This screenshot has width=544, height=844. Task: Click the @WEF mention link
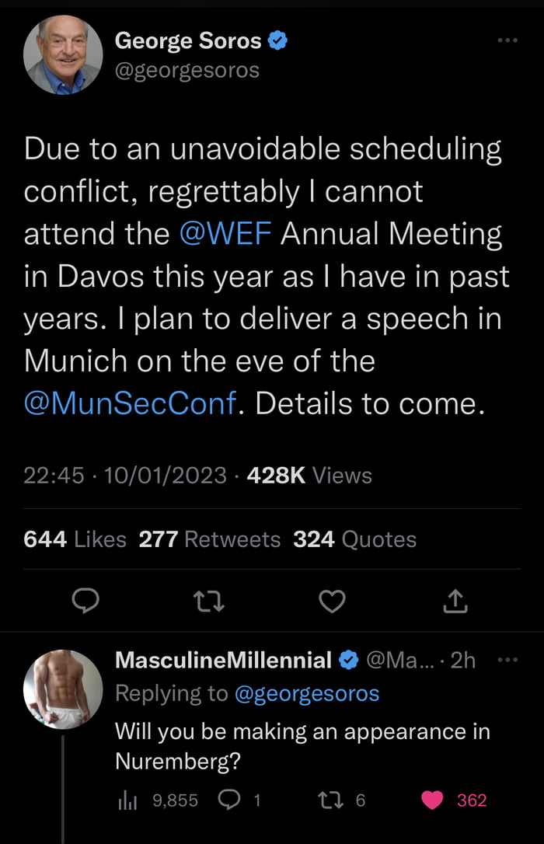226,233
